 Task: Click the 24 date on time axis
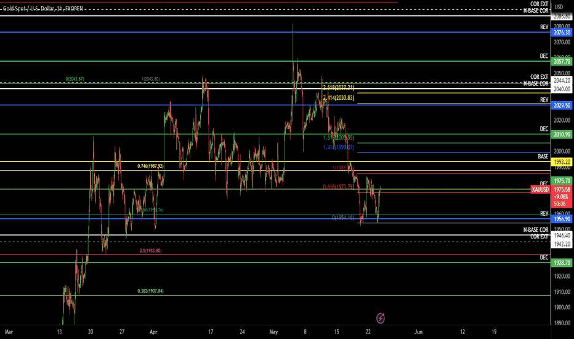pos(242,332)
